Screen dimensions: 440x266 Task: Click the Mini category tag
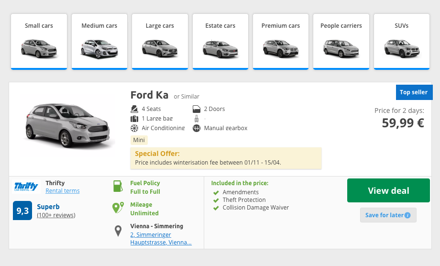point(139,140)
